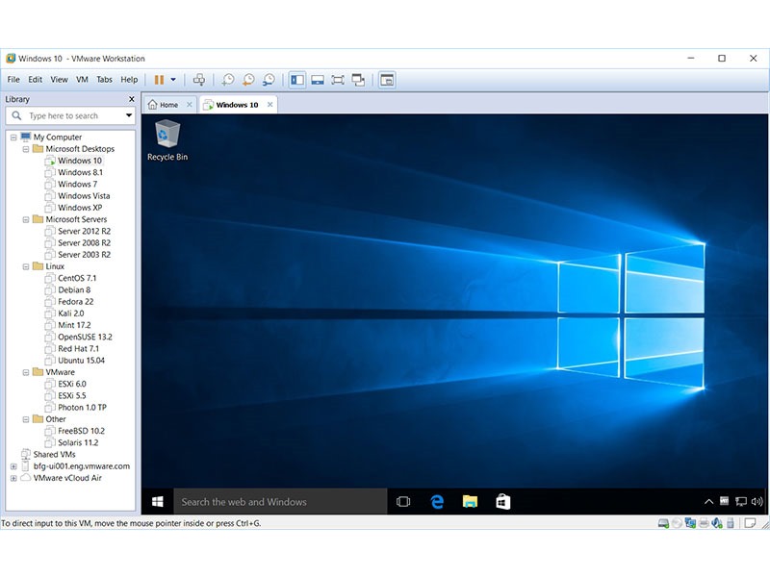Screen dimensions: 770x577
Task: Toggle the console view toolbar button
Action: coord(387,80)
